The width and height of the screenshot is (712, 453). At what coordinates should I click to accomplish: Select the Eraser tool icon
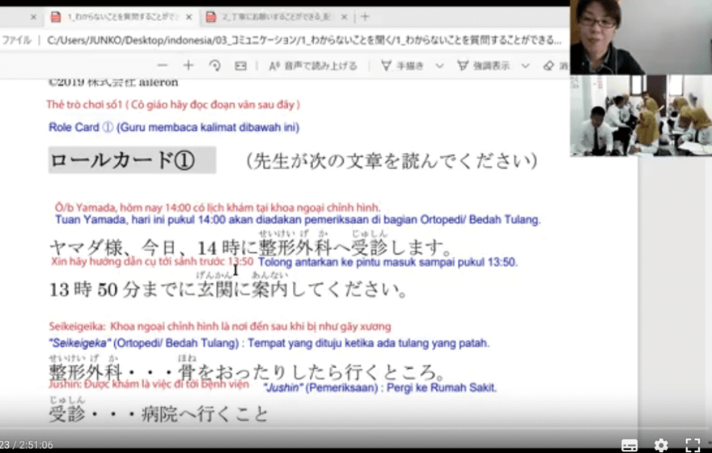coord(549,66)
